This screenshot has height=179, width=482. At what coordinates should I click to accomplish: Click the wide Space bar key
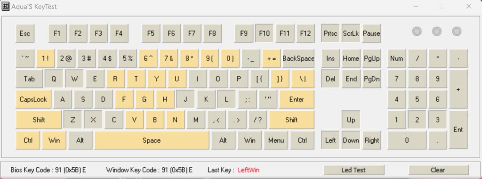click(x=152, y=140)
